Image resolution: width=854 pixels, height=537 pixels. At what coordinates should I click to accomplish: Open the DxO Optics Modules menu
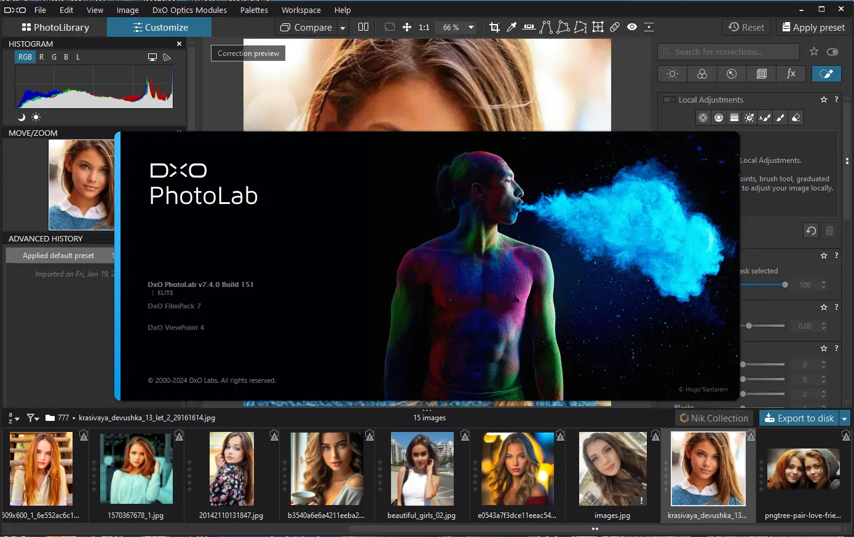tap(189, 10)
